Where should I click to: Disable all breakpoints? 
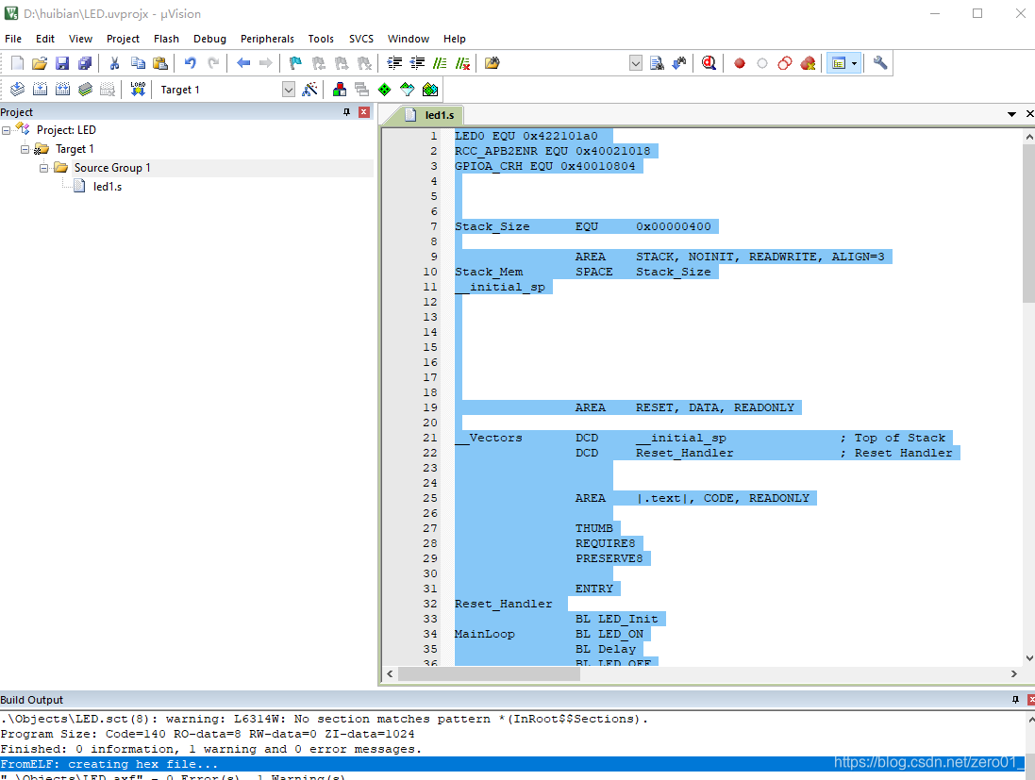(x=785, y=63)
